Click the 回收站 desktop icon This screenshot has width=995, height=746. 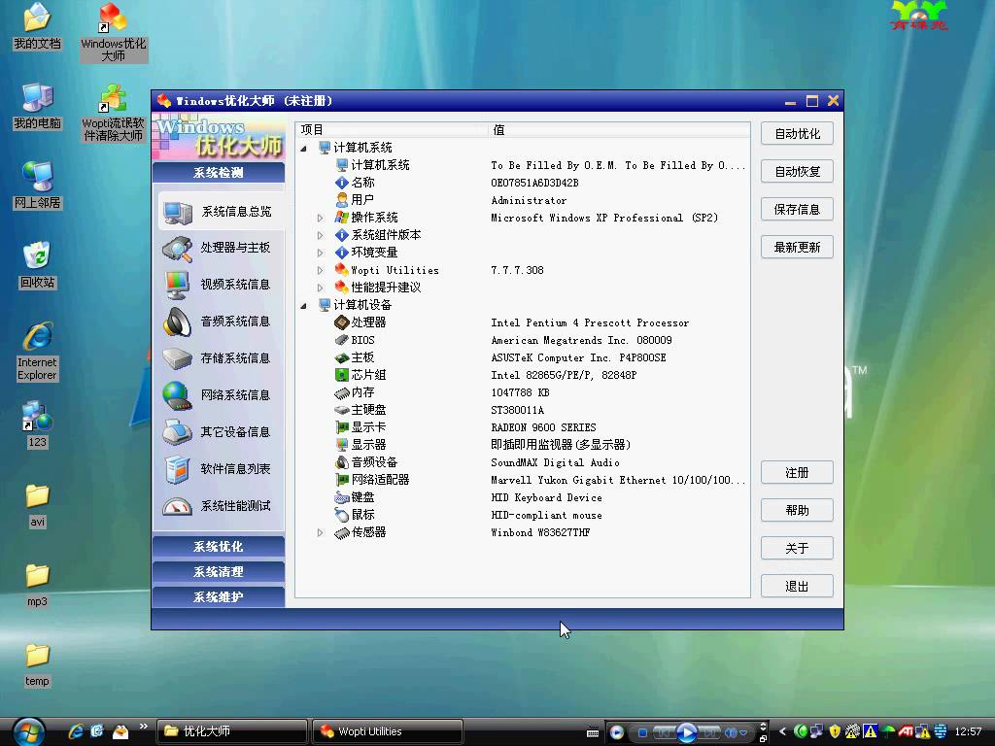[x=38, y=265]
